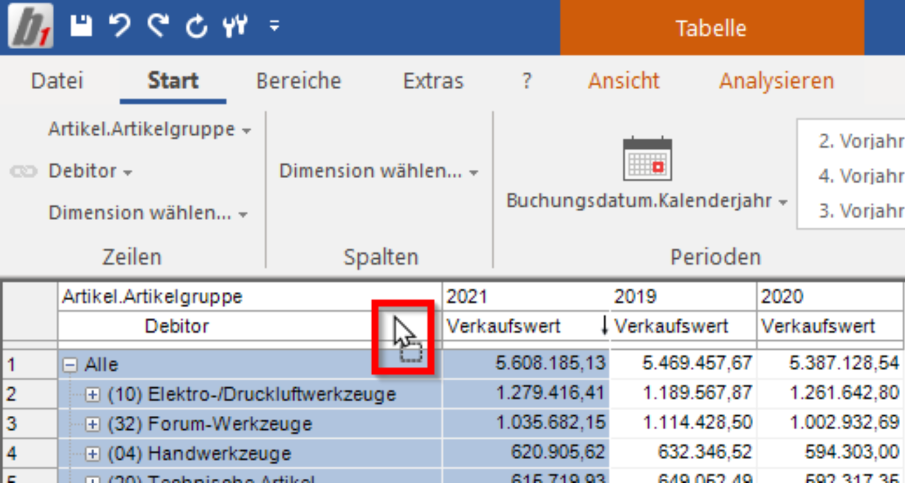Select row number 4 header
Image resolution: width=905 pixels, height=483 pixels.
[30, 454]
